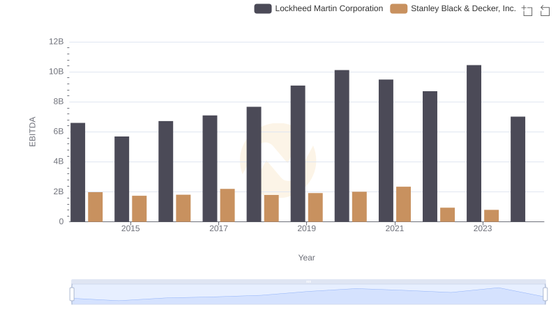Image resolution: width=558 pixels, height=321 pixels.
Task: Click the Lockheed Martin bar for 2019
Action: 298,154
